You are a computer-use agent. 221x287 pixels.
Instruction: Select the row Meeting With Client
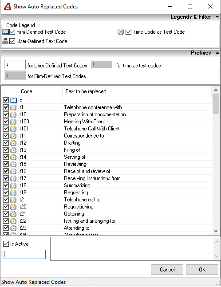[x=107, y=122]
